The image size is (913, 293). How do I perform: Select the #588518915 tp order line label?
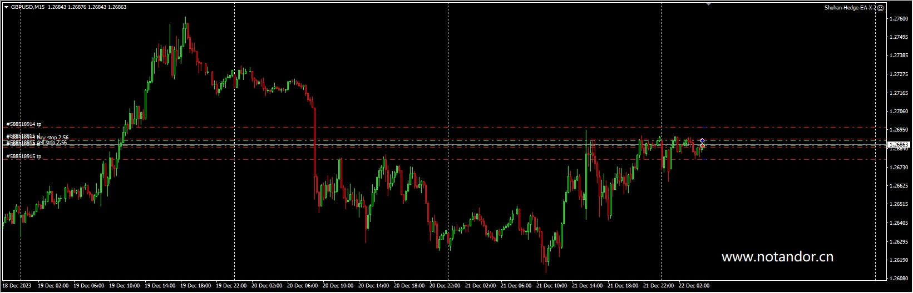point(23,156)
